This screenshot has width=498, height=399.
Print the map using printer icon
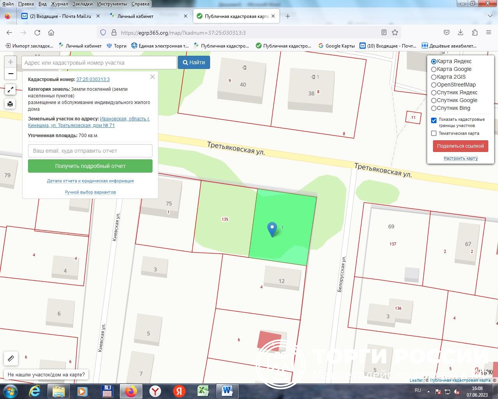tap(11, 104)
